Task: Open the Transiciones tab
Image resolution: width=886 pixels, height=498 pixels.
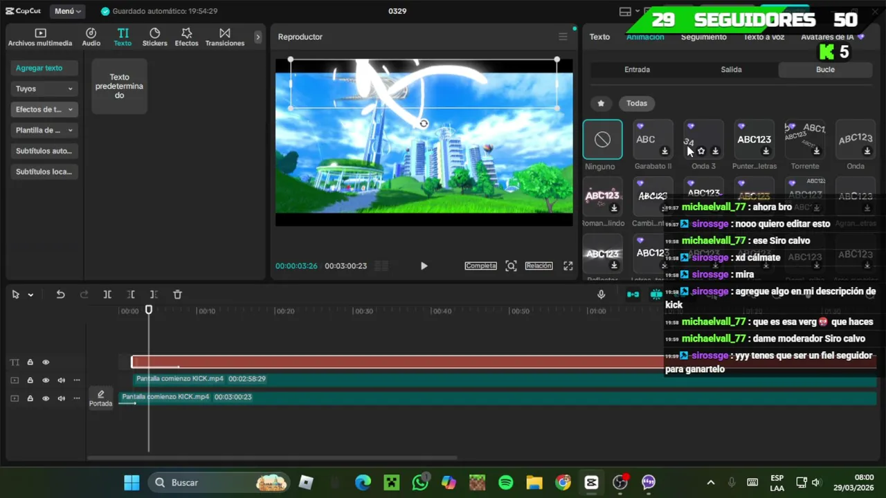Action: point(225,37)
